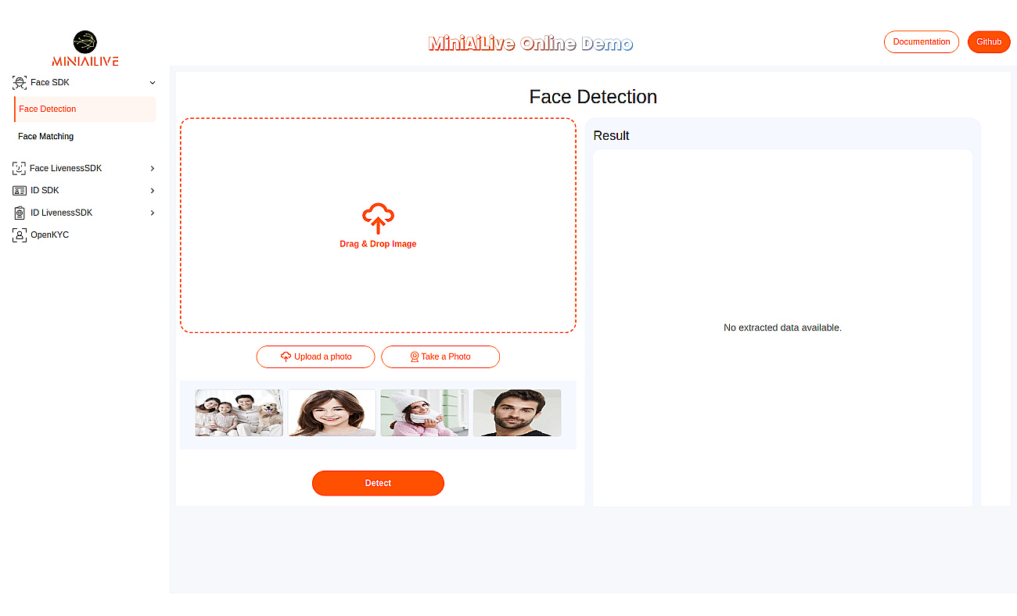
Task: Click the Face Detection page heading
Action: click(x=593, y=97)
